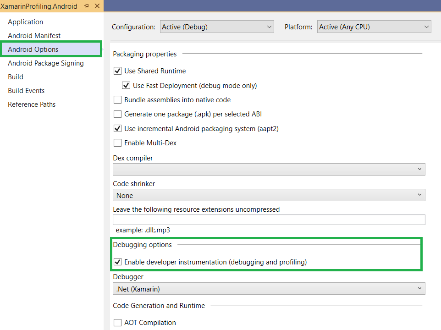441x330 pixels.
Task: Click the 'Code Generation and Runtime' heading
Action: tap(159, 306)
